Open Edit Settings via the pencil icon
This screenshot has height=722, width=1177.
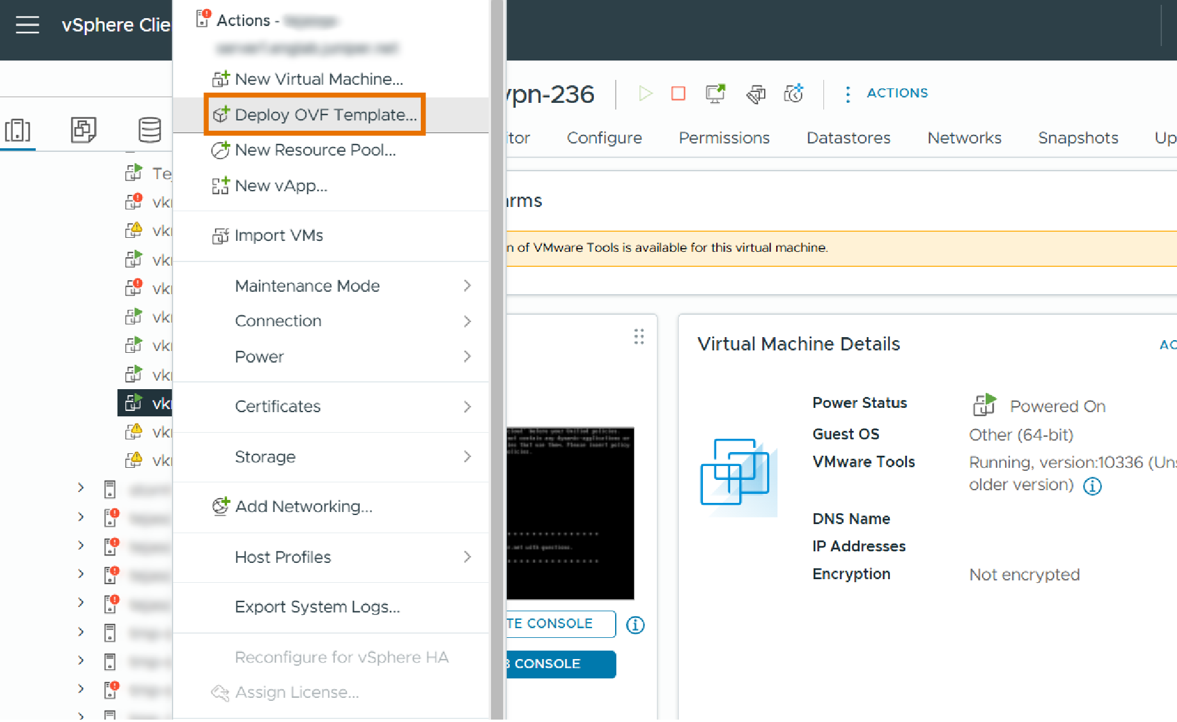pyautogui.click(x=756, y=94)
